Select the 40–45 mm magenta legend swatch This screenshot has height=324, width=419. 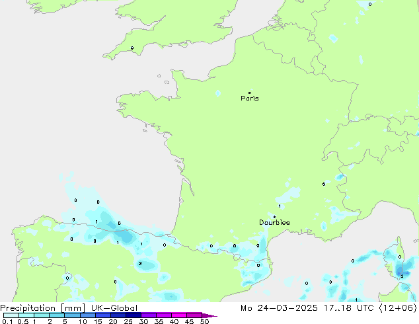(x=179, y=315)
